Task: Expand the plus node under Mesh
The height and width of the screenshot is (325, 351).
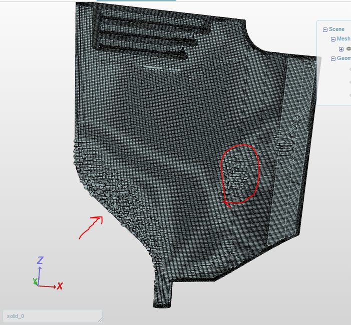Action: [341, 49]
